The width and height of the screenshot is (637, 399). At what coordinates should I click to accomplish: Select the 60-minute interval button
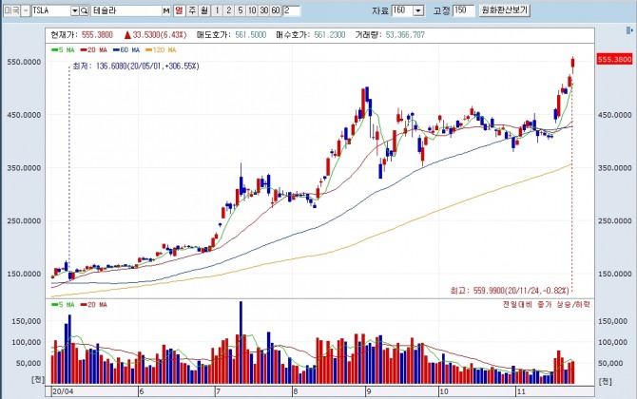pos(276,10)
